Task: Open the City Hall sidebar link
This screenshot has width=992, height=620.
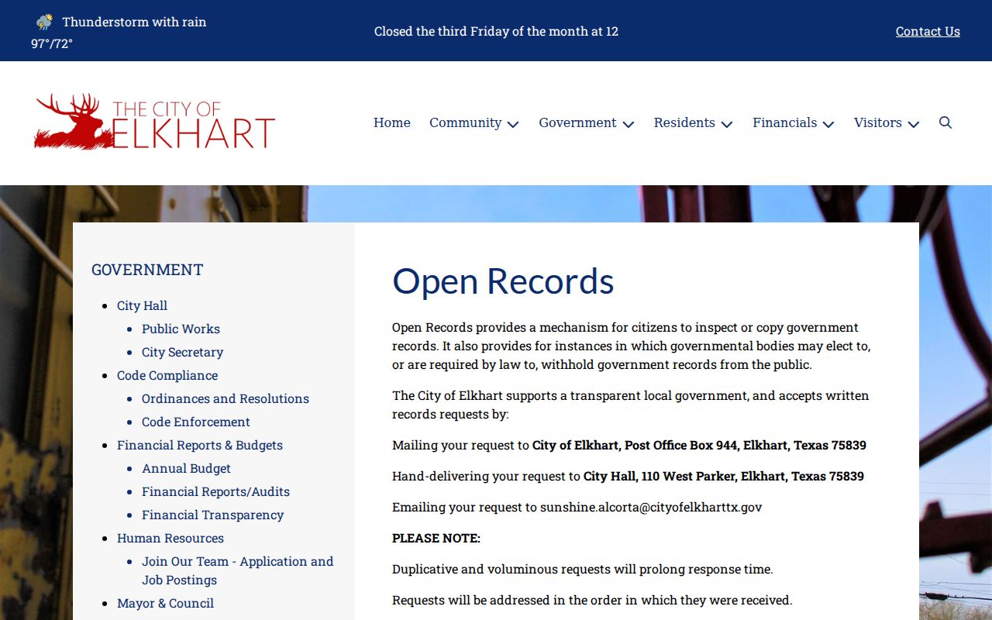Action: point(142,305)
